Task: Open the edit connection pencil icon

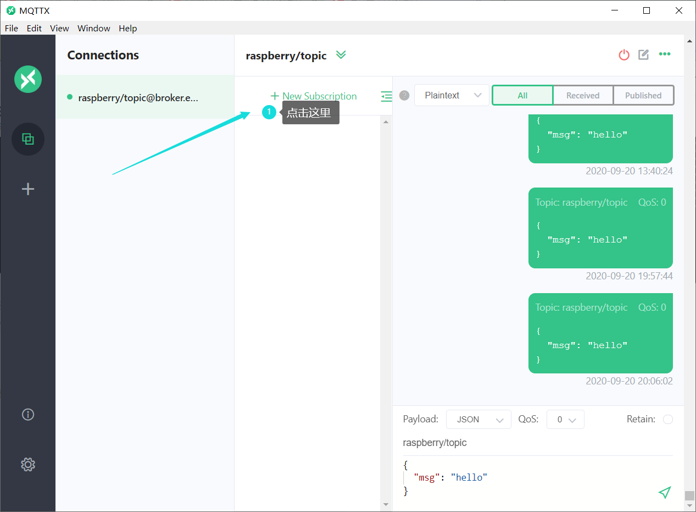Action: point(644,54)
